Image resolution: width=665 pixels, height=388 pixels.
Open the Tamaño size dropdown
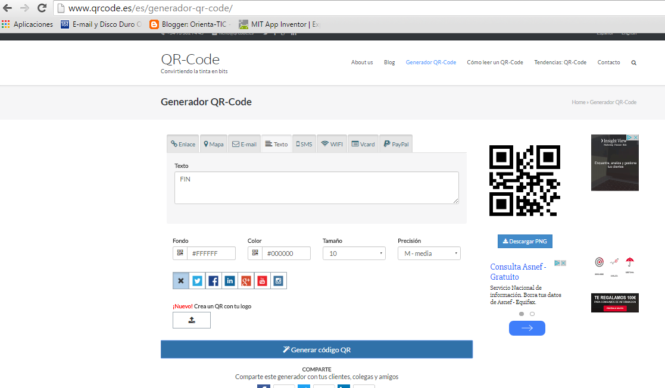pos(354,253)
